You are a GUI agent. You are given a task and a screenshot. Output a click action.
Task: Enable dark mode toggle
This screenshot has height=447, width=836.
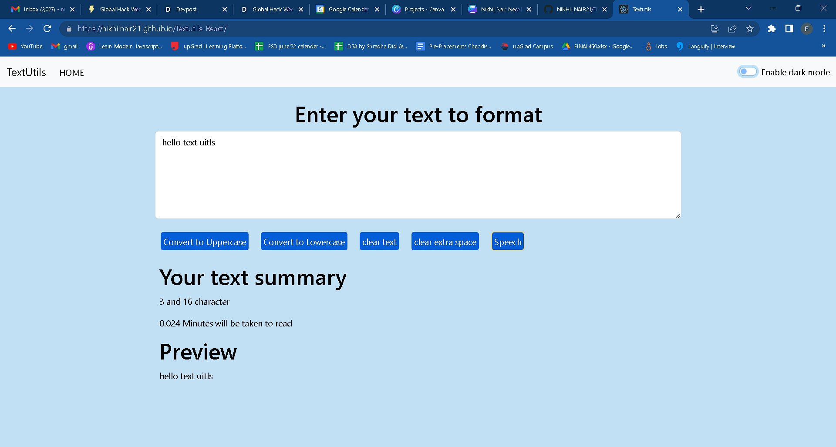click(x=748, y=71)
